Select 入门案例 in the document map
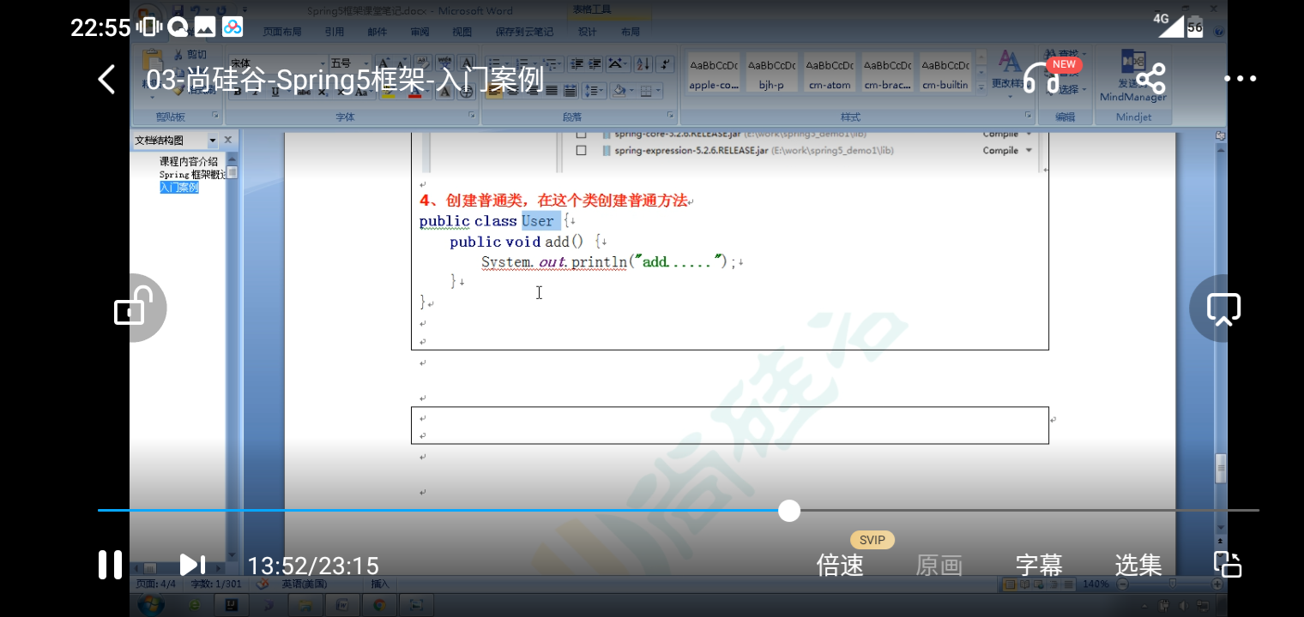The width and height of the screenshot is (1304, 617). 178,188
